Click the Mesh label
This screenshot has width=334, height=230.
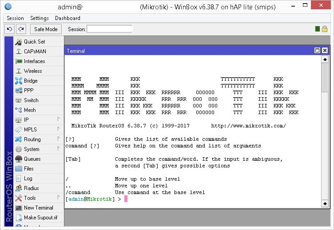click(x=30, y=110)
